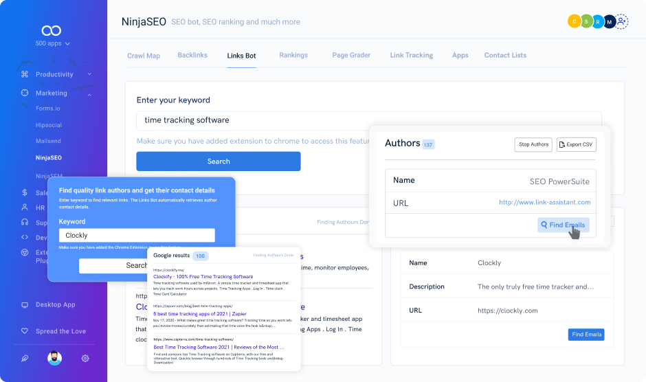Click the add user icon
Image resolution: width=646 pixels, height=382 pixels.
click(x=621, y=22)
